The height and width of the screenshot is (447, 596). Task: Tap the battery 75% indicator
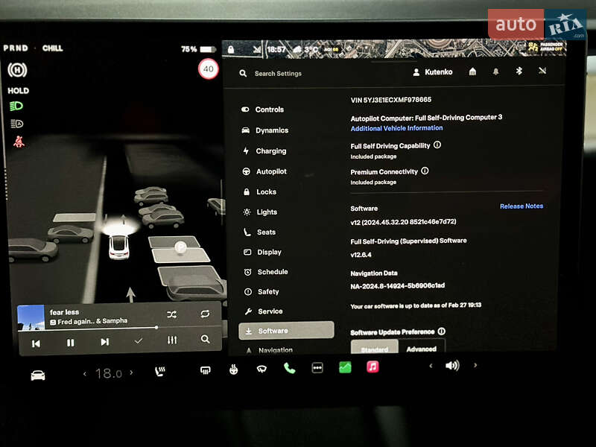(x=198, y=49)
